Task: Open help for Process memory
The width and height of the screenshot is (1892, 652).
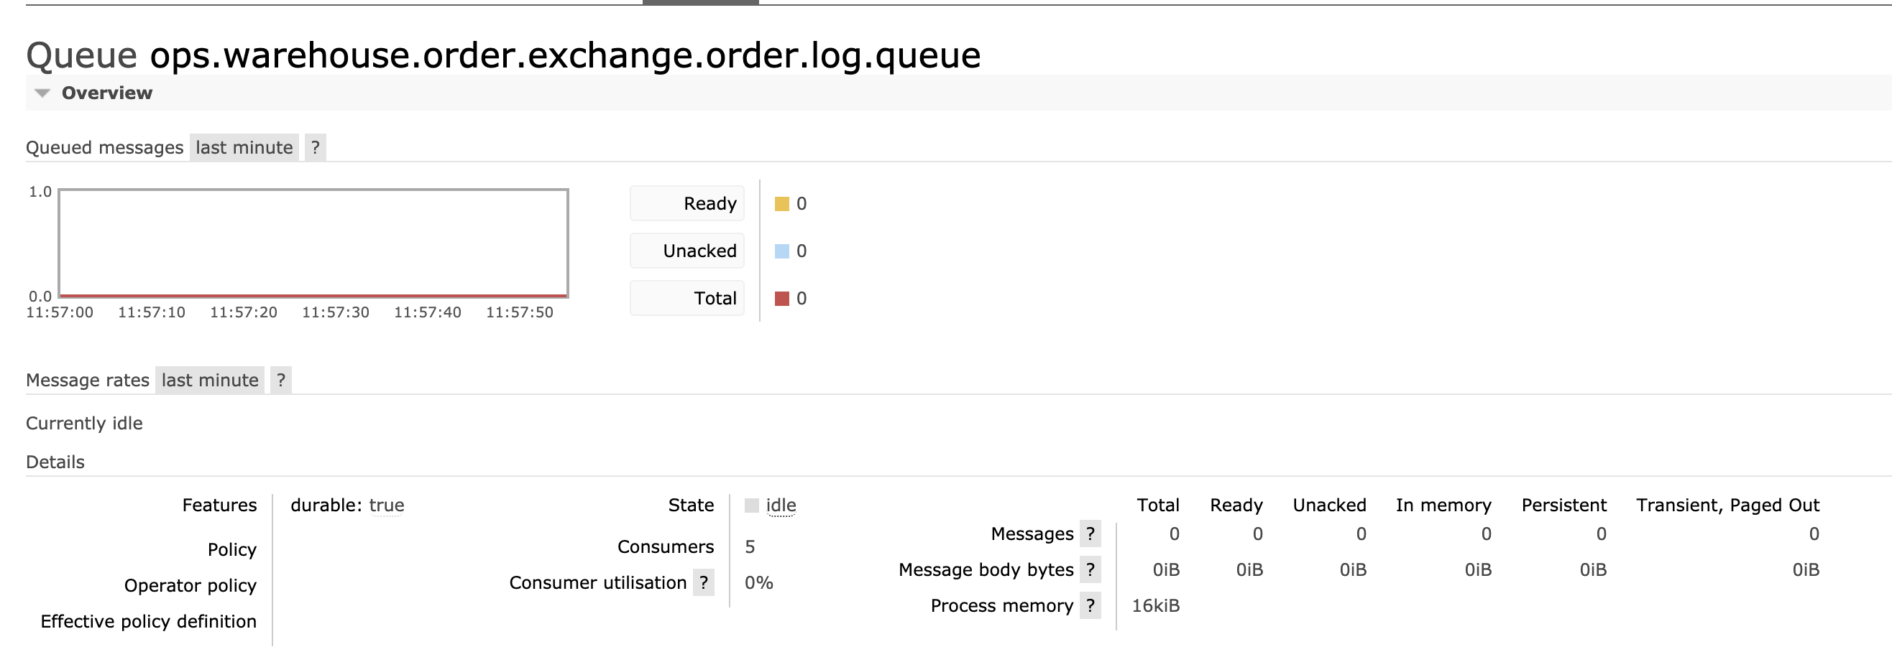Action: coord(1092,606)
